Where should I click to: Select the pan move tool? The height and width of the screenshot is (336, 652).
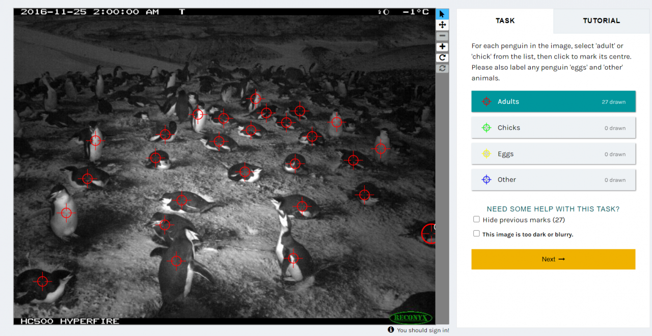click(442, 25)
